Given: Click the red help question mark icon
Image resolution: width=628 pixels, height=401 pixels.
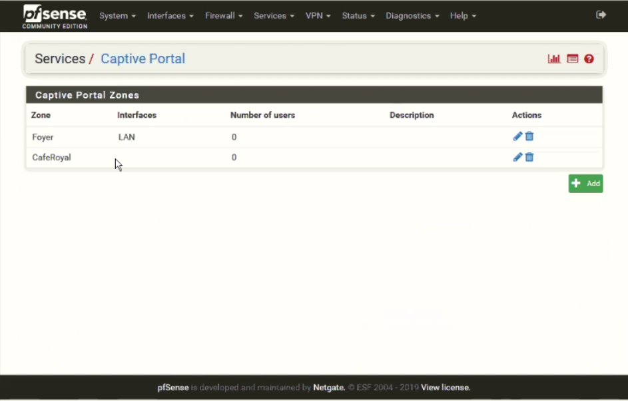Looking at the screenshot, I should tap(588, 59).
